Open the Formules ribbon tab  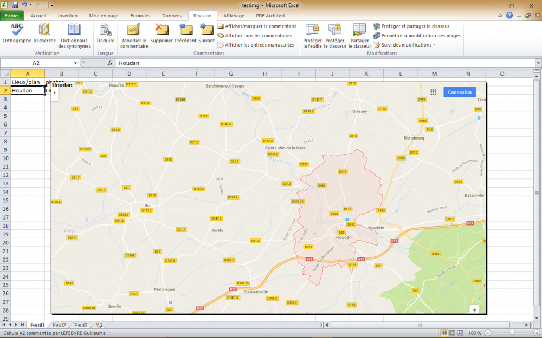[x=140, y=16]
